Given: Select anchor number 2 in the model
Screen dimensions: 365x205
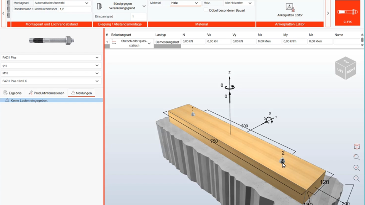Looking at the screenshot, I should pos(283,161).
